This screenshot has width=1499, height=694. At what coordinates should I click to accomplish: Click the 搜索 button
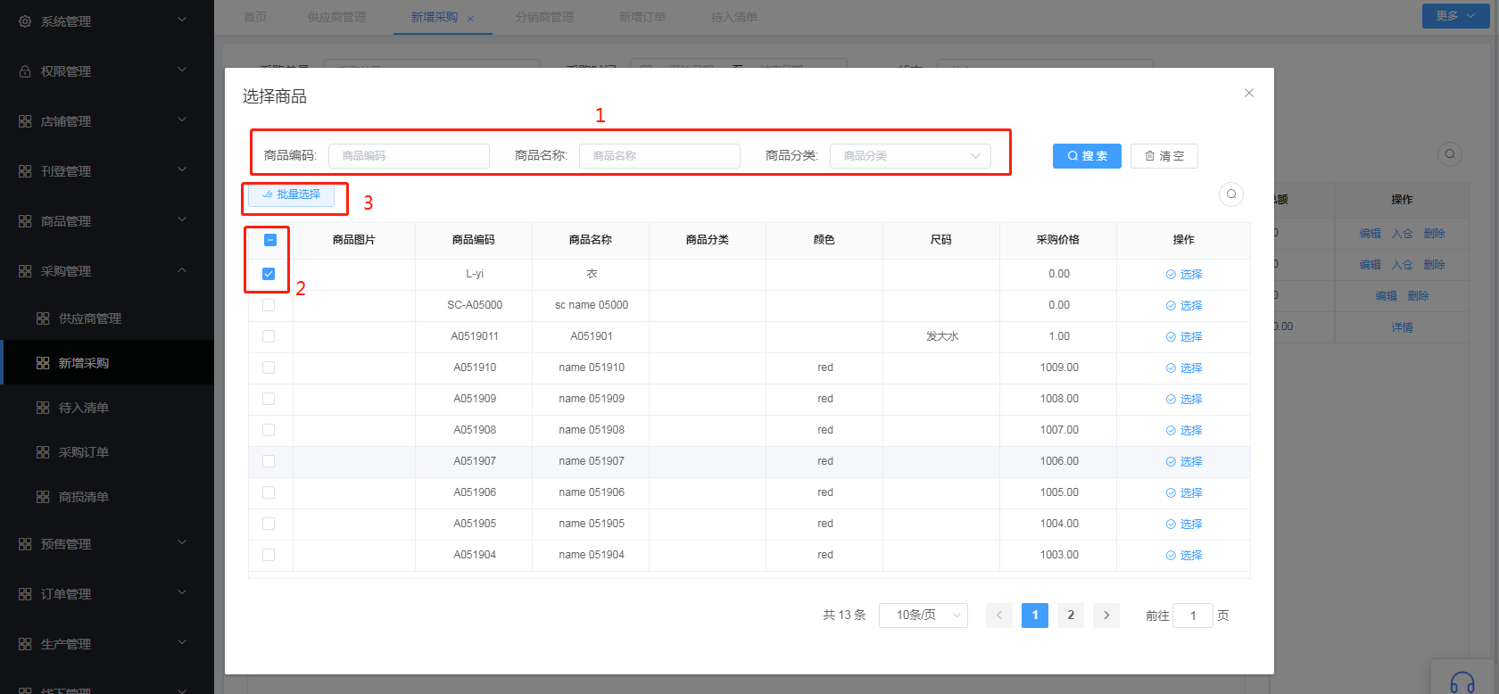click(1087, 156)
